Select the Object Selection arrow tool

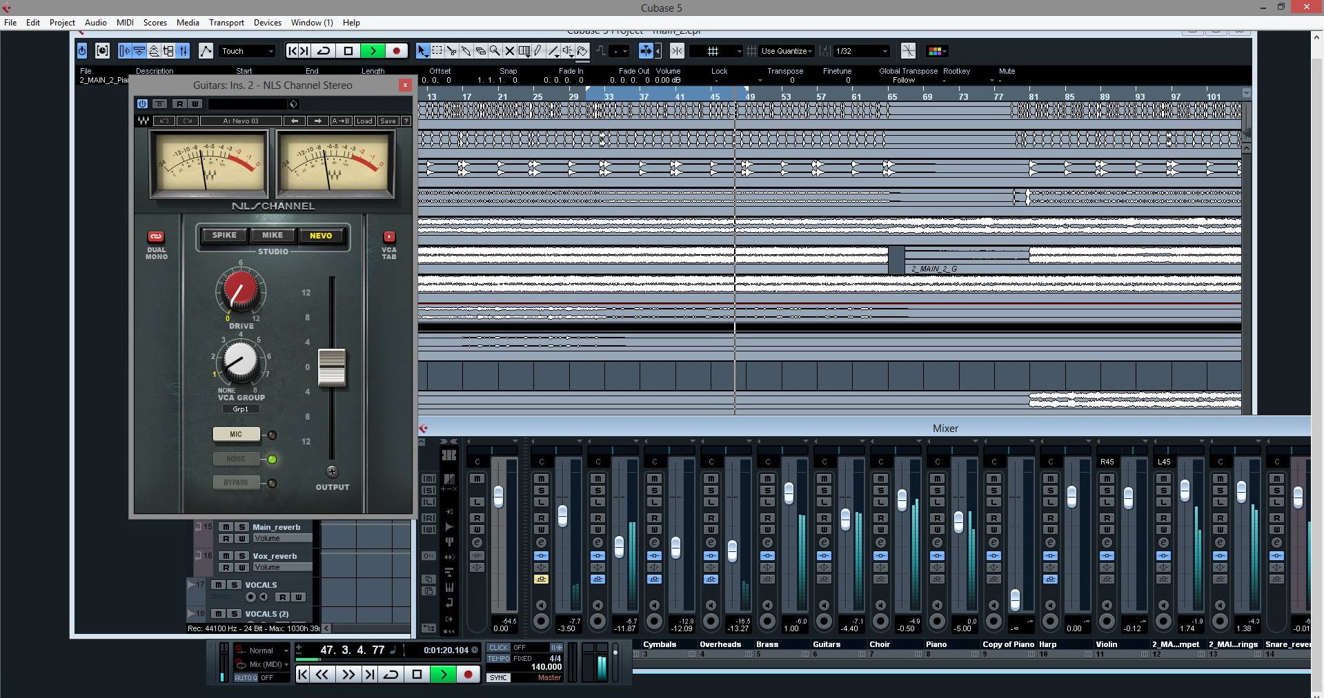pos(422,51)
